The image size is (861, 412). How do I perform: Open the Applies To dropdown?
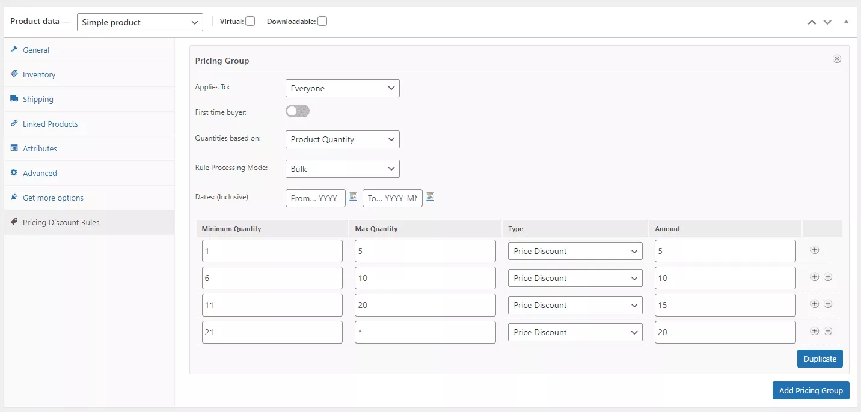point(343,88)
